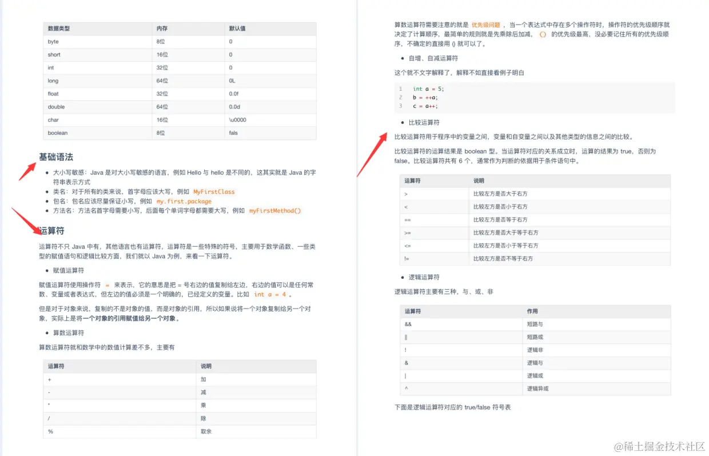Viewport: 709px width, 456px height.
Task: Click the 赋值运算符 bullet item
Action: (69, 270)
